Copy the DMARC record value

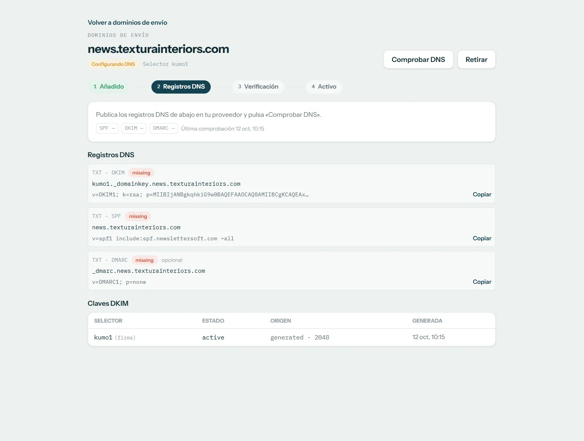(482, 282)
